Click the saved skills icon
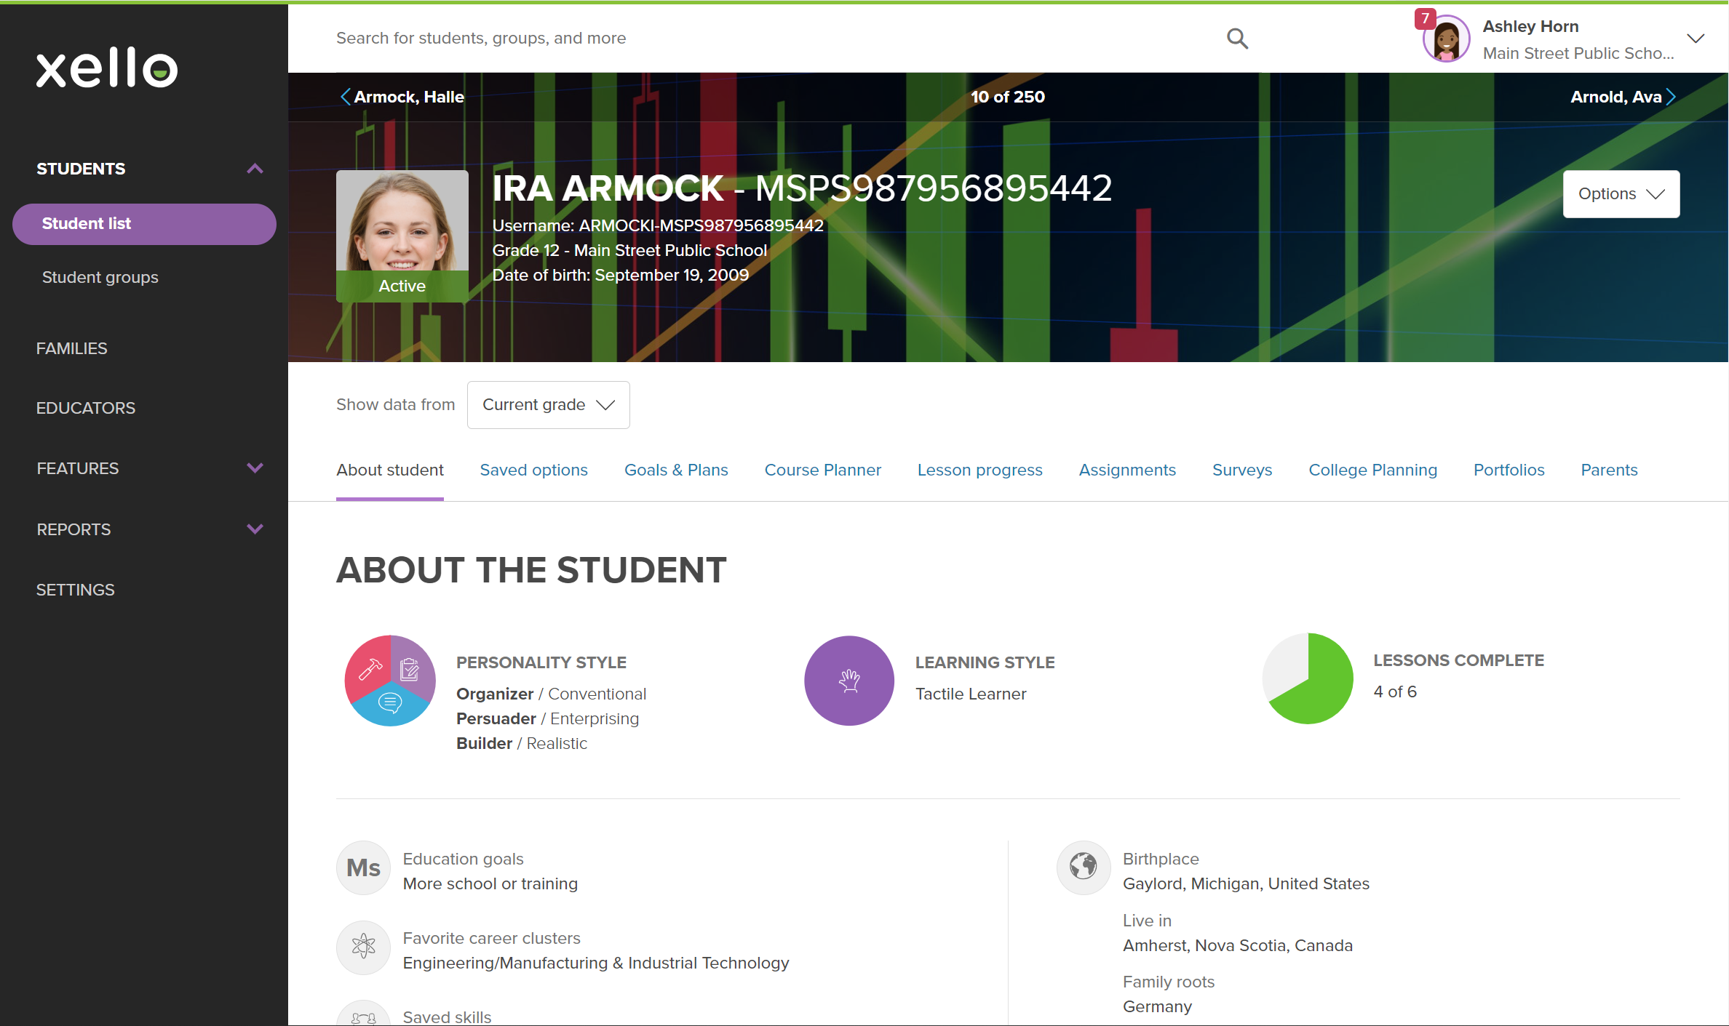The image size is (1729, 1026). pyautogui.click(x=363, y=1014)
